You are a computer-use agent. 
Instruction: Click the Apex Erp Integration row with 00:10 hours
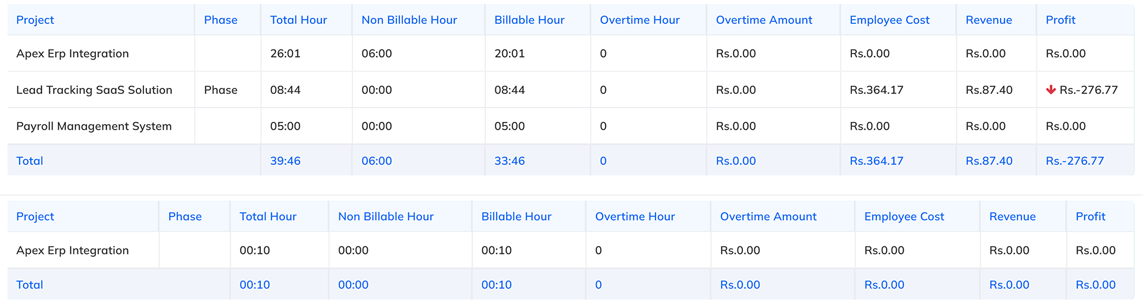72,250
